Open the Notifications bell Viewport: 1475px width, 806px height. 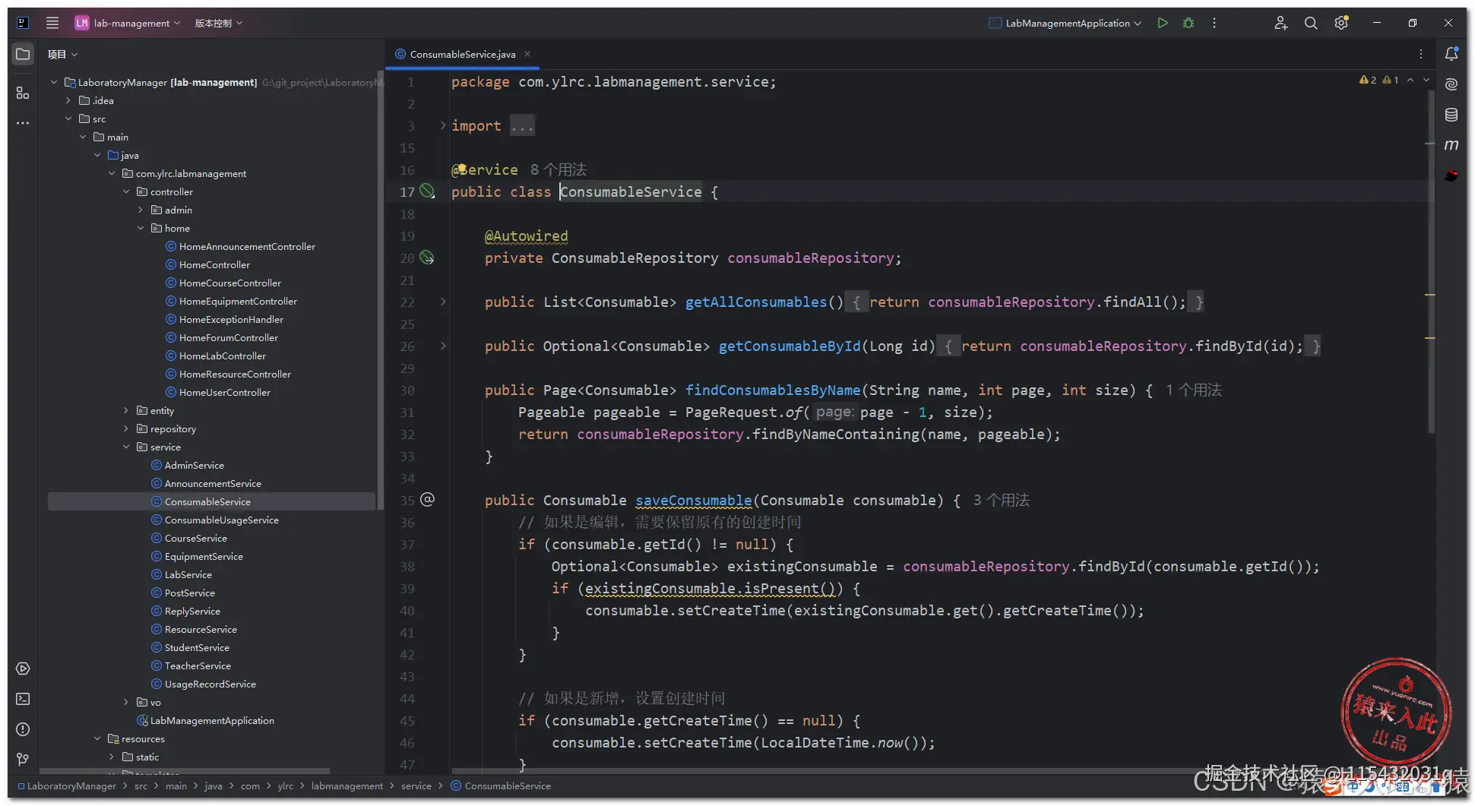pos(1451,54)
